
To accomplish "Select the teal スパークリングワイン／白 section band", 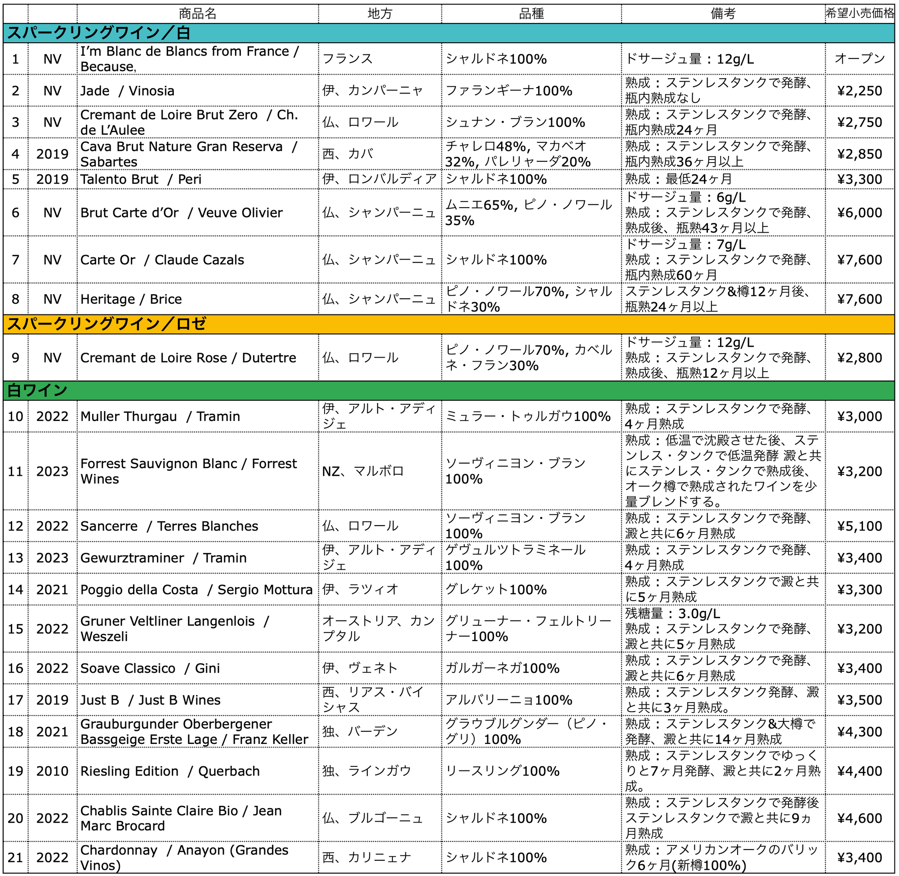I will click(x=448, y=33).
